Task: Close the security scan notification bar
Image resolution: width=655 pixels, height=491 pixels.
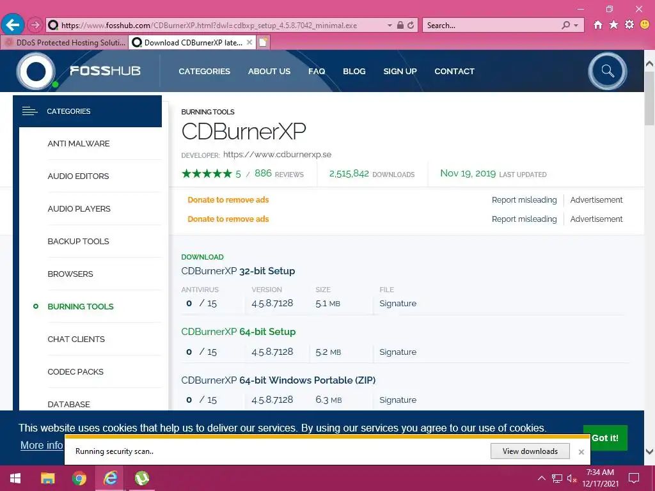Action: click(581, 452)
